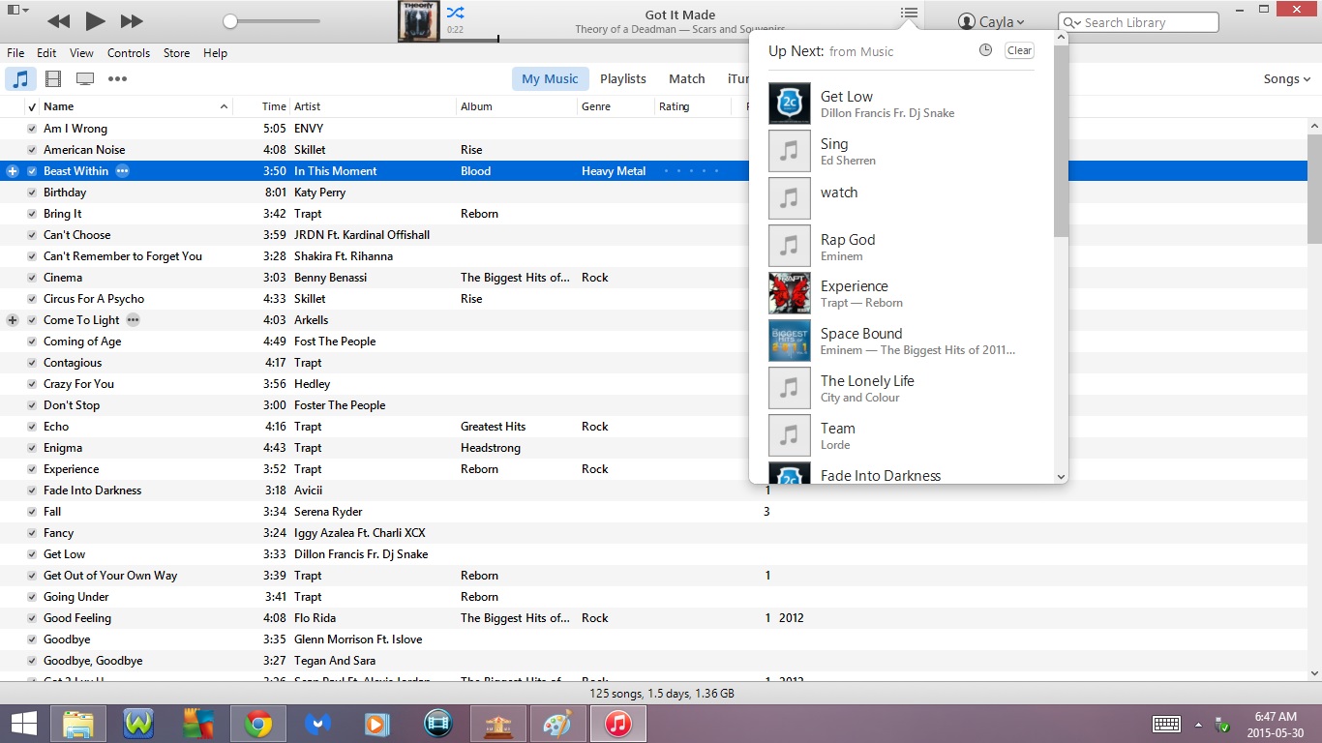Open the File menu
The width and height of the screenshot is (1322, 743).
coord(15,53)
